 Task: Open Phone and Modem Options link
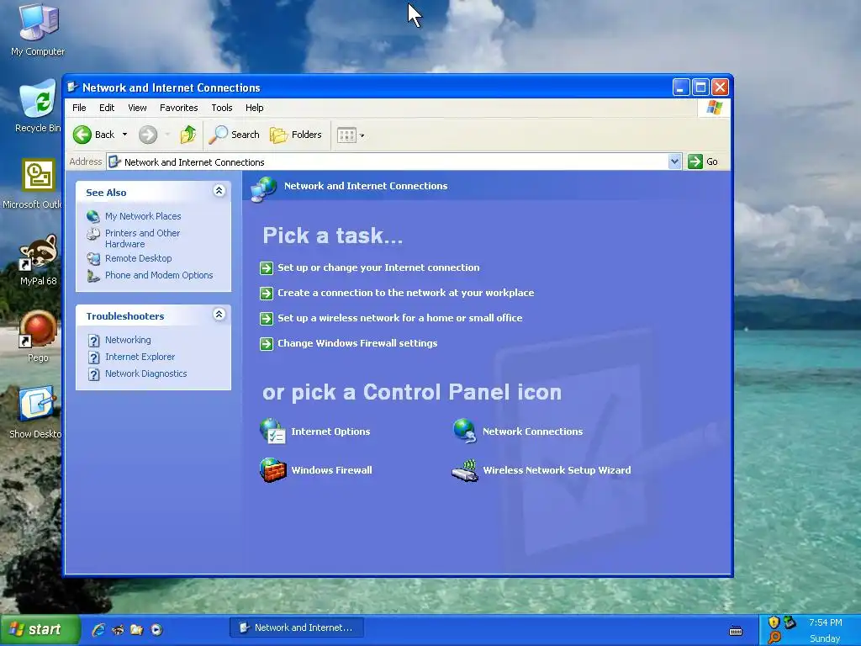[x=159, y=275]
